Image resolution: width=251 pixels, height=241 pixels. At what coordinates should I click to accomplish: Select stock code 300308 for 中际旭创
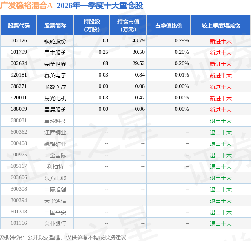pyautogui.click(x=19, y=189)
